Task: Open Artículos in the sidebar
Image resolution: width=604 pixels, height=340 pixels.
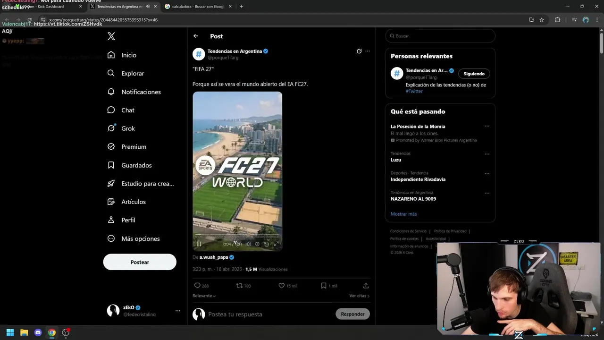Action: tap(126, 202)
